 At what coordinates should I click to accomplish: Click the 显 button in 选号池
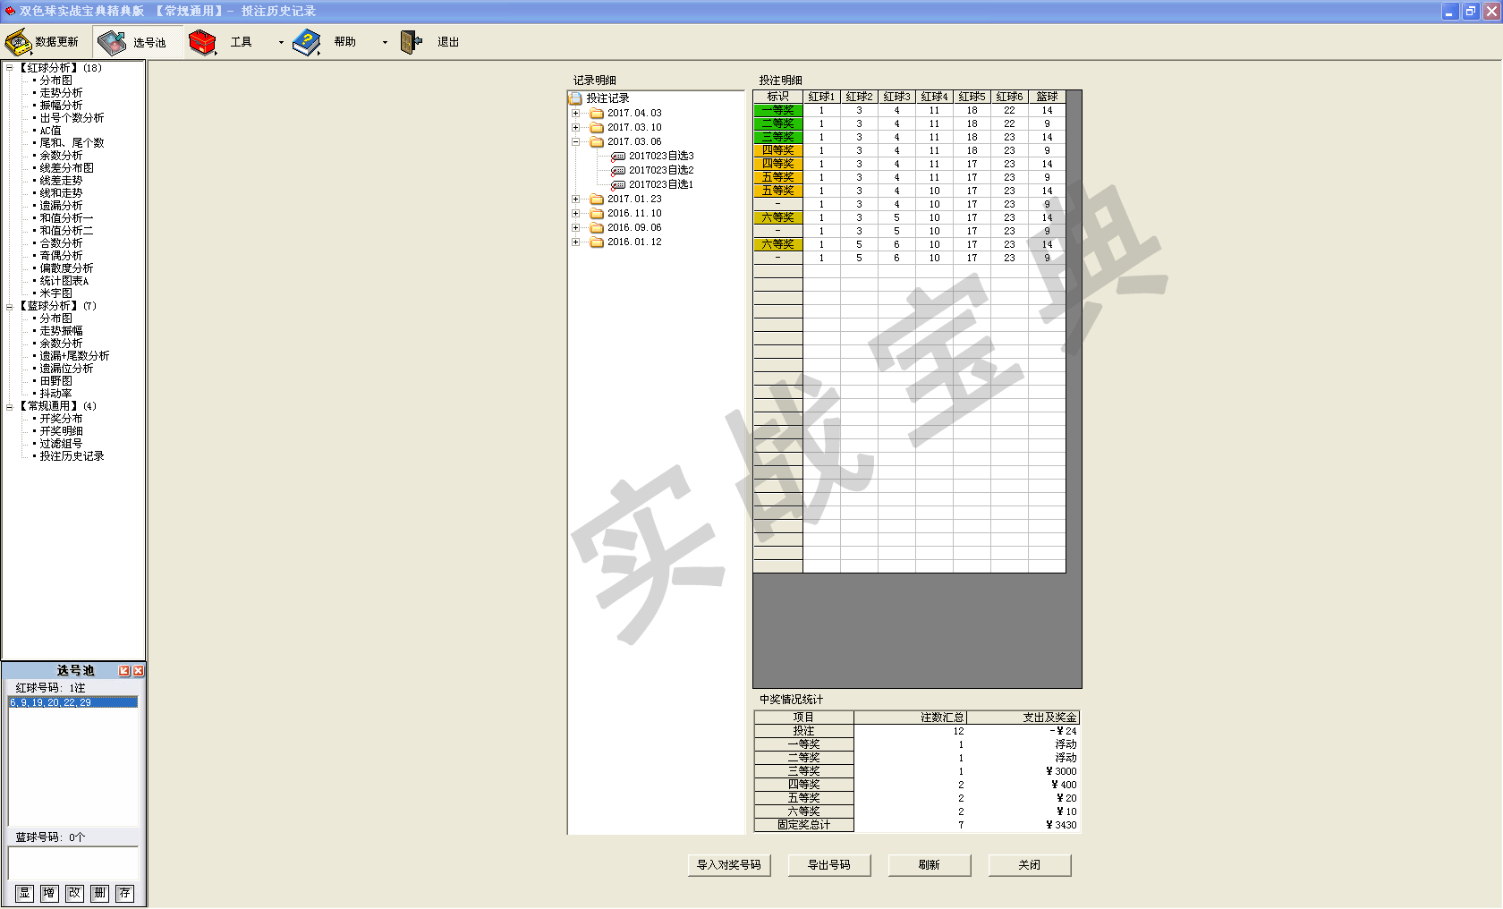(24, 893)
